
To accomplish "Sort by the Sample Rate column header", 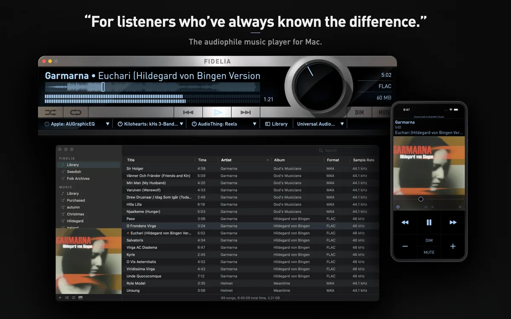I will click(x=364, y=160).
